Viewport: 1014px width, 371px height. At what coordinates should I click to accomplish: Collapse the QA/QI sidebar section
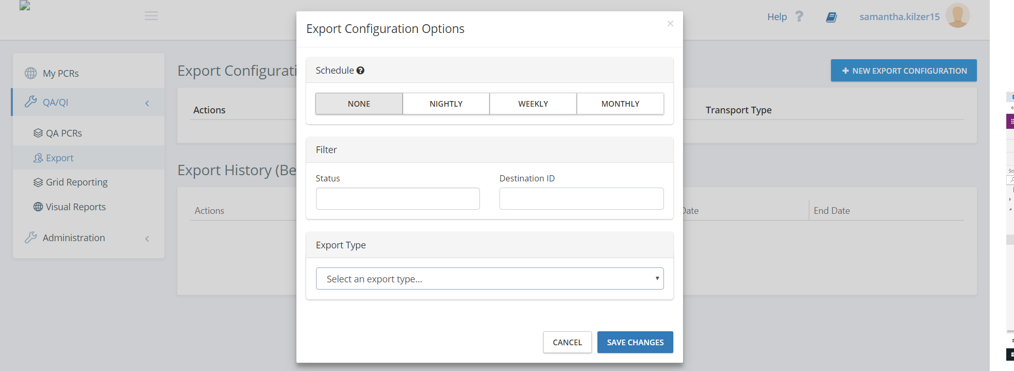point(147,103)
